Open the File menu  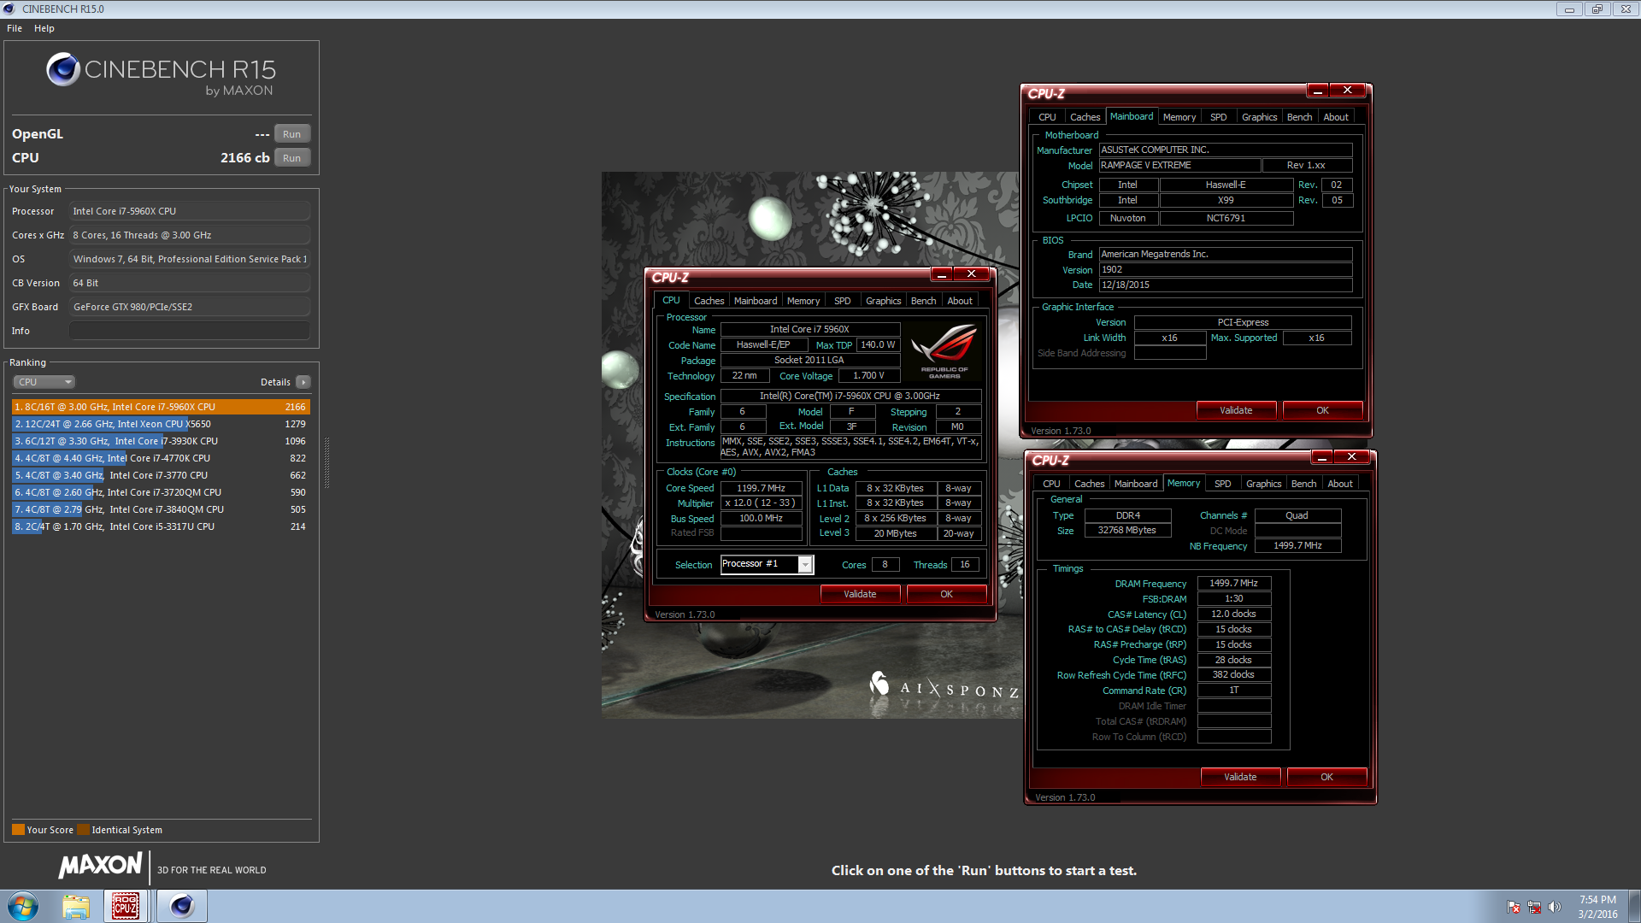coord(15,28)
